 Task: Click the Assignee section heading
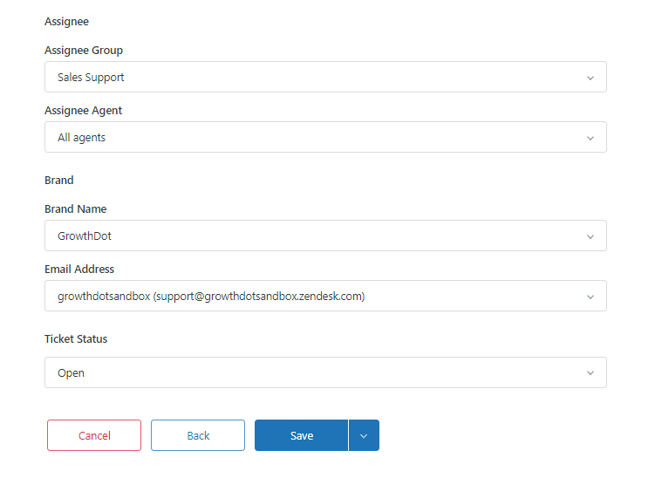[66, 22]
